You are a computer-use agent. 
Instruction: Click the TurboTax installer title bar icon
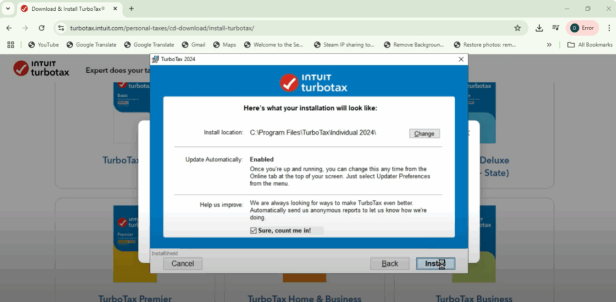coord(155,59)
